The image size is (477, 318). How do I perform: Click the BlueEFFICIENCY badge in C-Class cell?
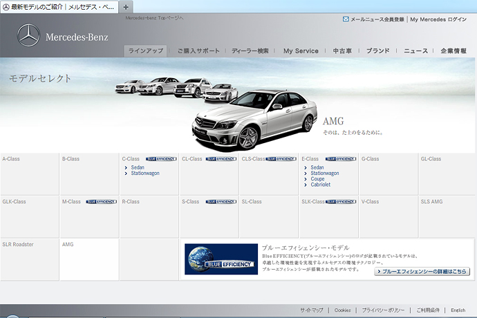click(x=161, y=159)
